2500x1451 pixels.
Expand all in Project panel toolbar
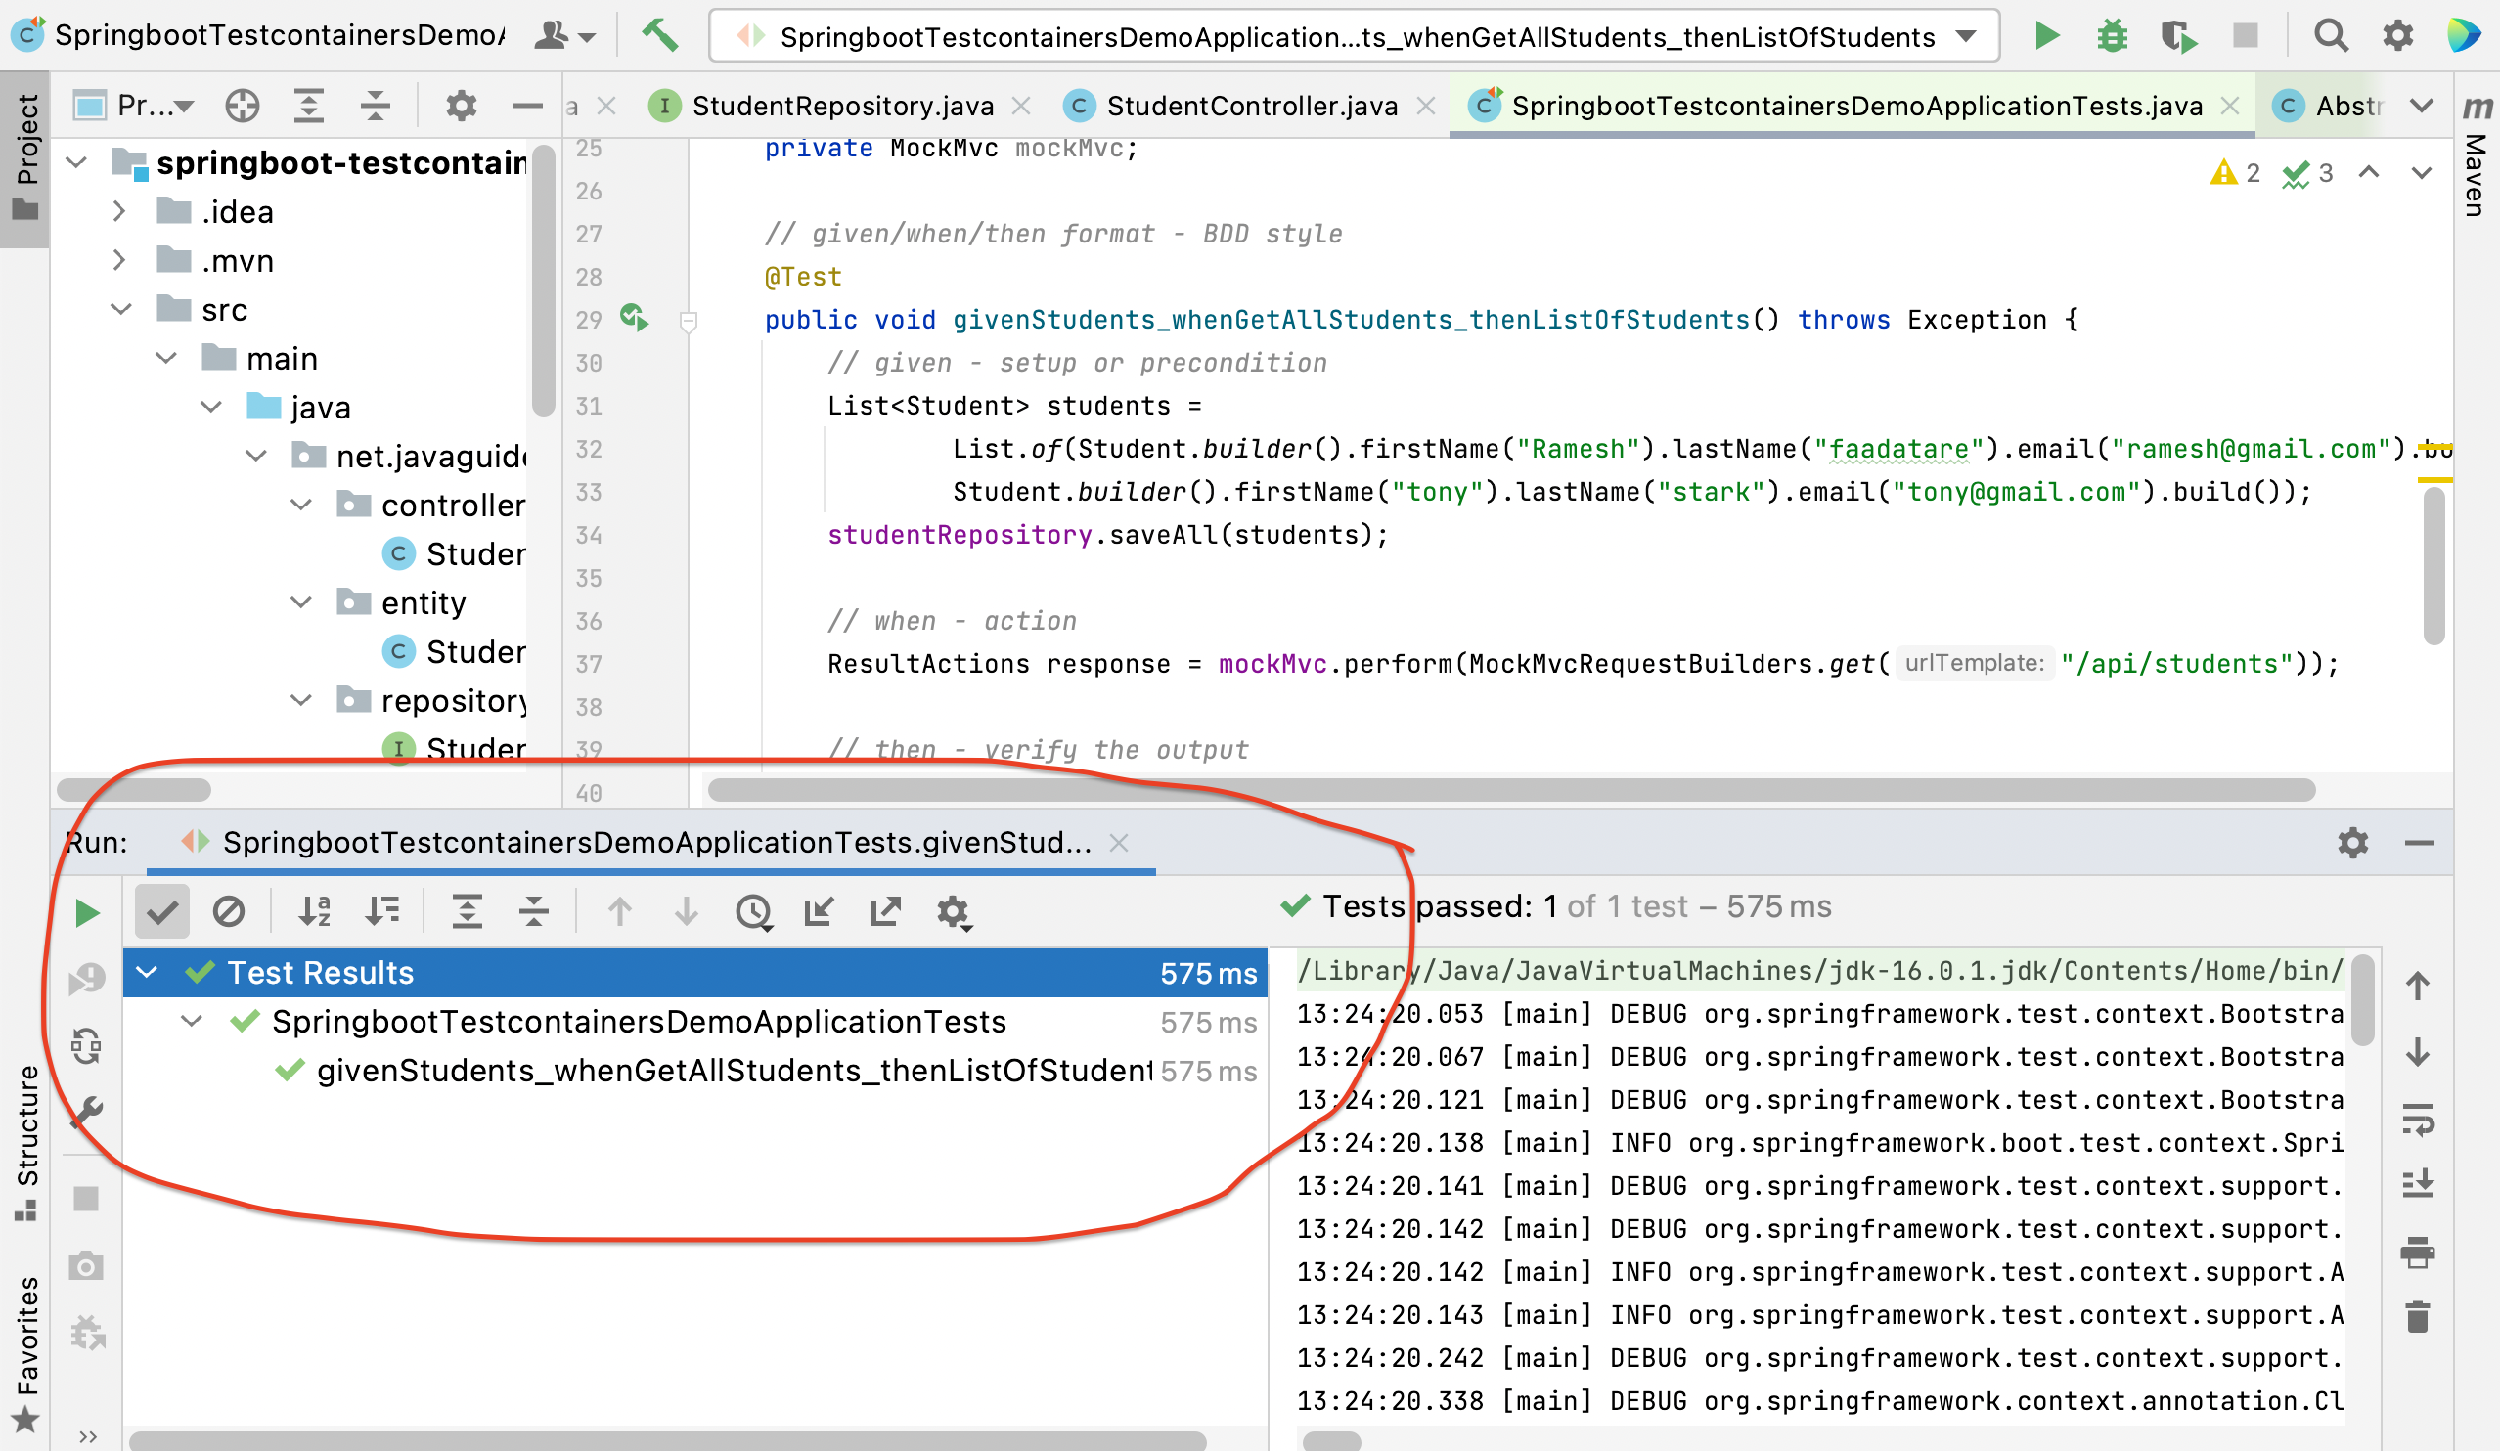pos(308,106)
